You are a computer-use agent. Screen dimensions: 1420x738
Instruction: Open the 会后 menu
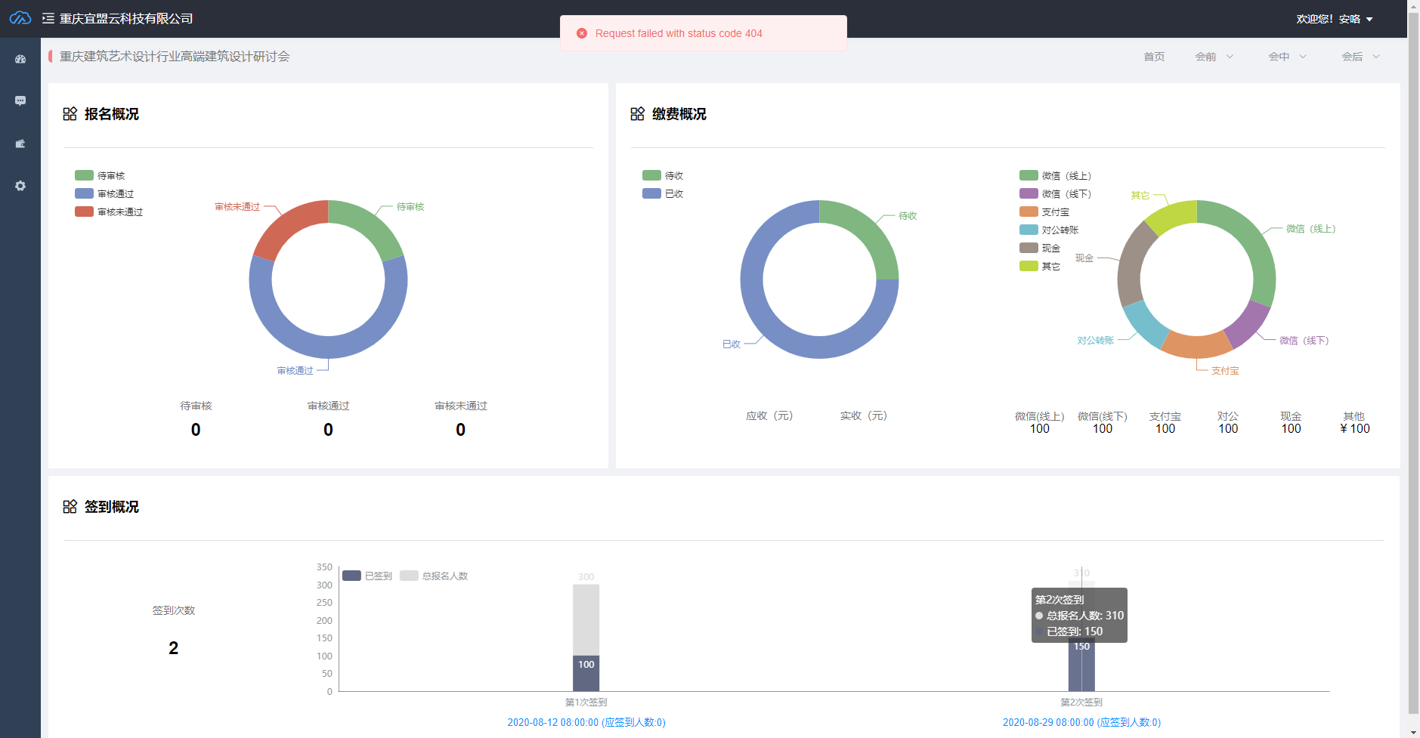tap(1360, 57)
